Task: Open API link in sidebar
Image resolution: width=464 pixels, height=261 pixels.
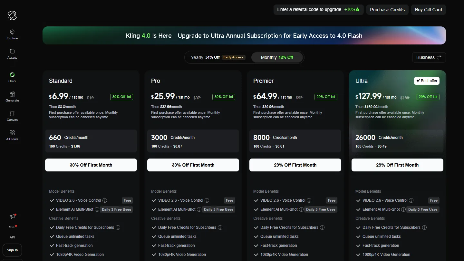Action: click(12, 237)
